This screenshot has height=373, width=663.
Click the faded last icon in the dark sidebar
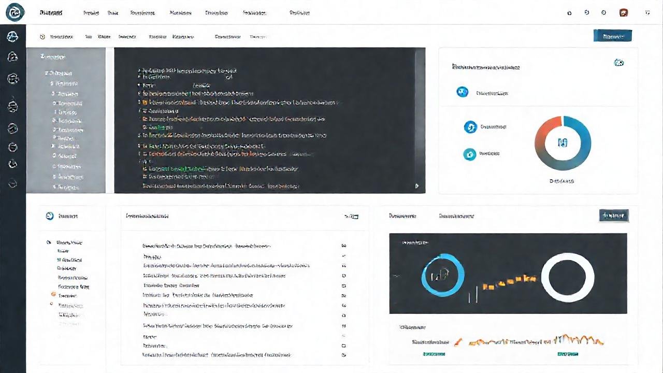click(x=13, y=183)
